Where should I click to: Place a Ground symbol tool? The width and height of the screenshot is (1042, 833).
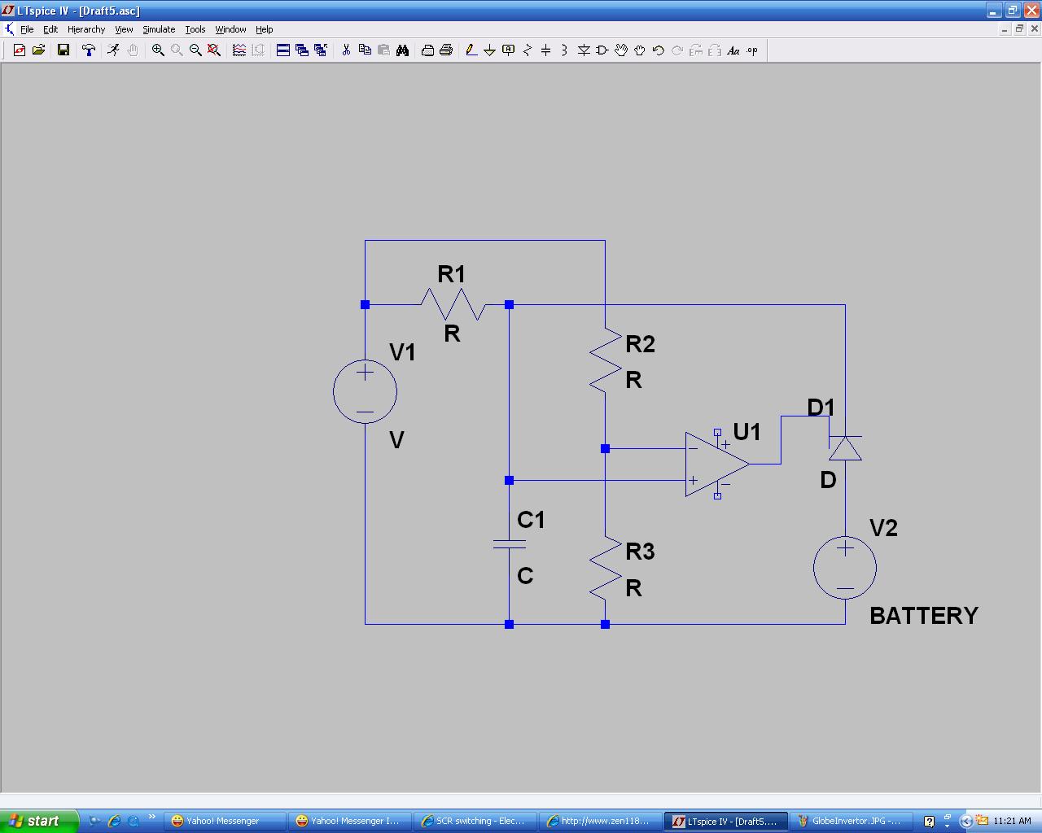[489, 50]
